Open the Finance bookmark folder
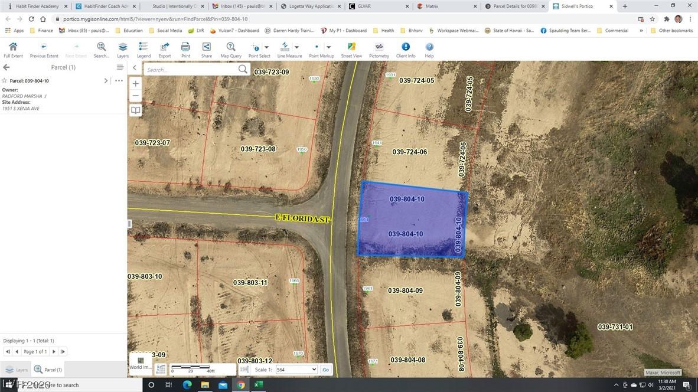The height and width of the screenshot is (392, 698). (41, 31)
